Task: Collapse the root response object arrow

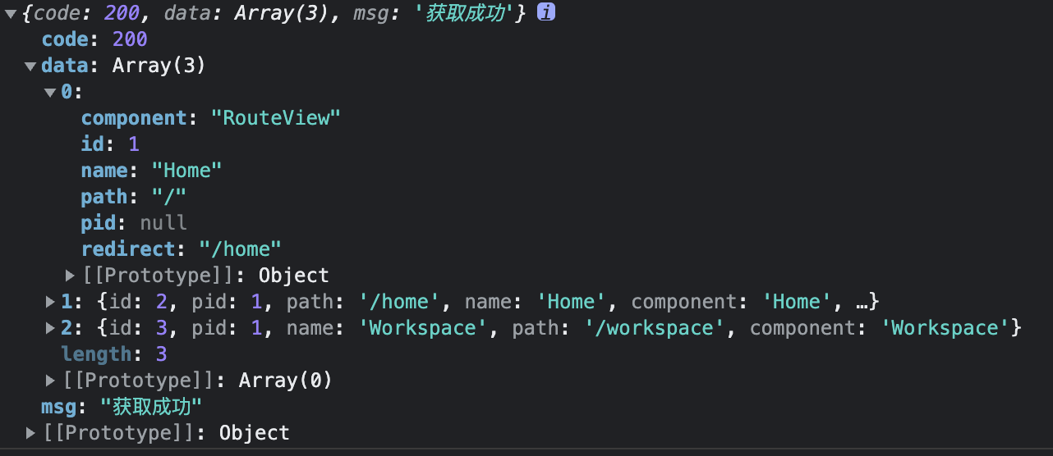Action: click(11, 14)
